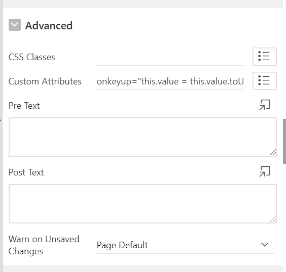Click the Pre Text resize grip corner

(273, 152)
